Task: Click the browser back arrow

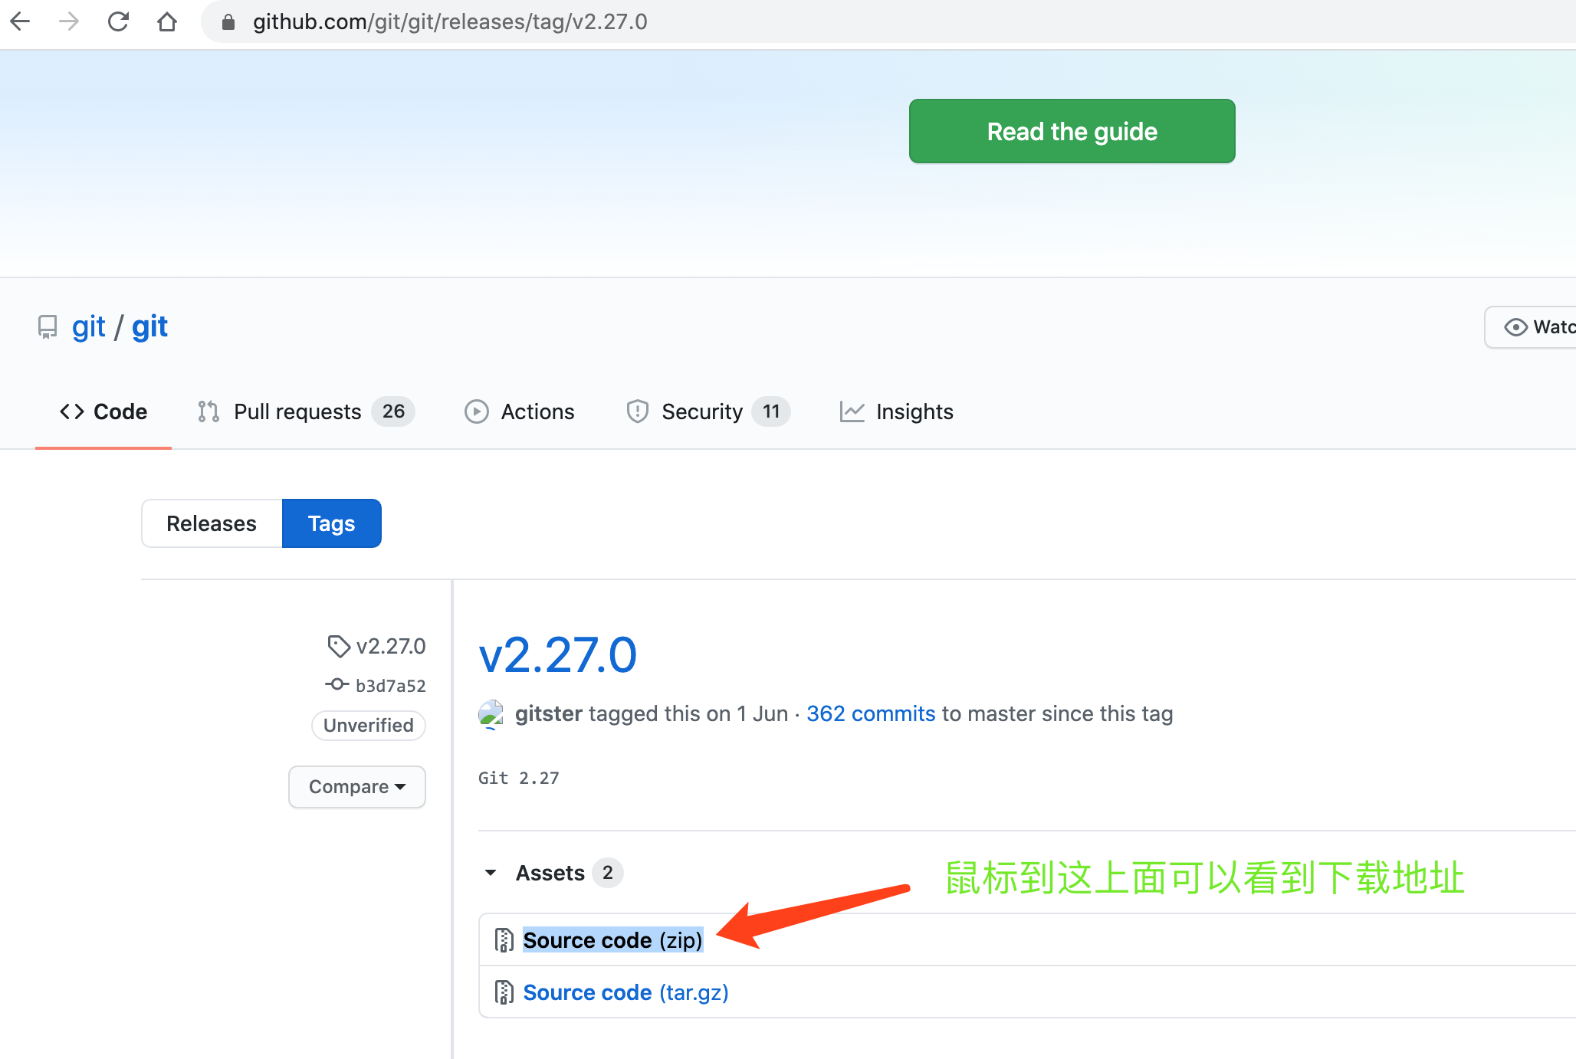Action: (x=21, y=21)
